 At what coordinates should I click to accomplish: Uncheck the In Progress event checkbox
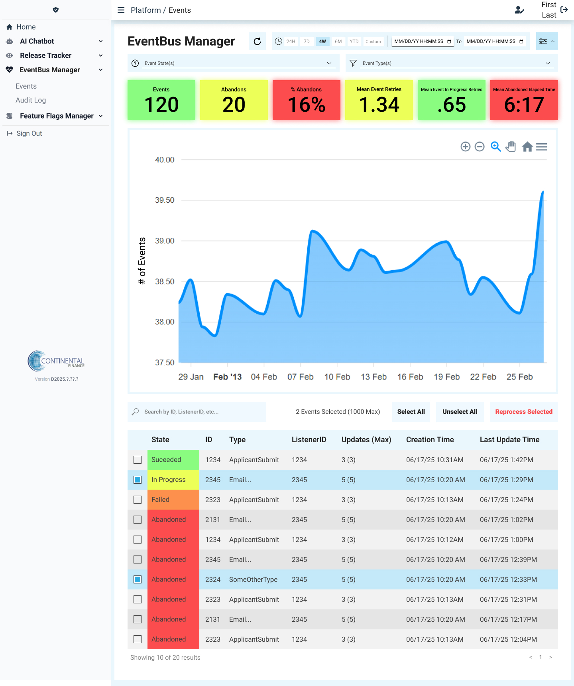click(x=138, y=480)
